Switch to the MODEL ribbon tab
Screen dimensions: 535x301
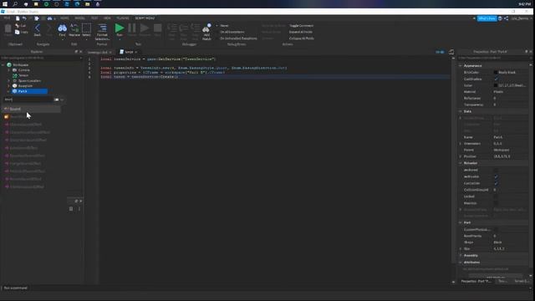pos(80,18)
